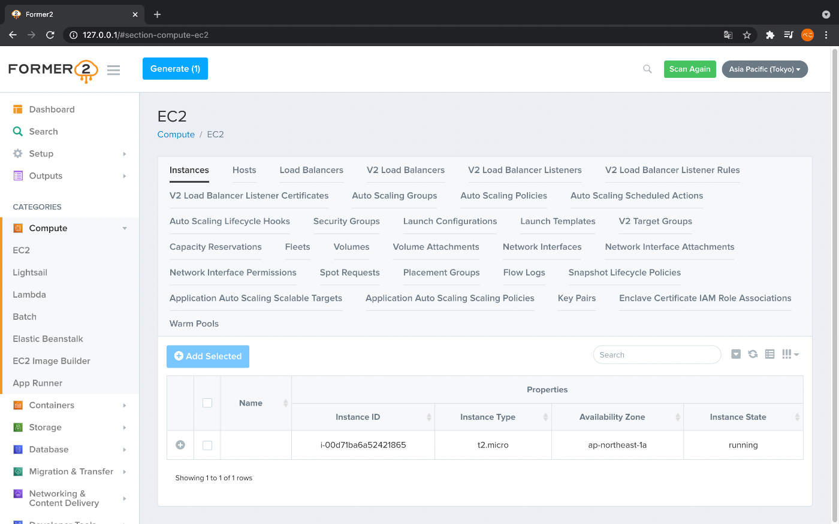Click the translate page icon
The width and height of the screenshot is (839, 524).
(728, 35)
